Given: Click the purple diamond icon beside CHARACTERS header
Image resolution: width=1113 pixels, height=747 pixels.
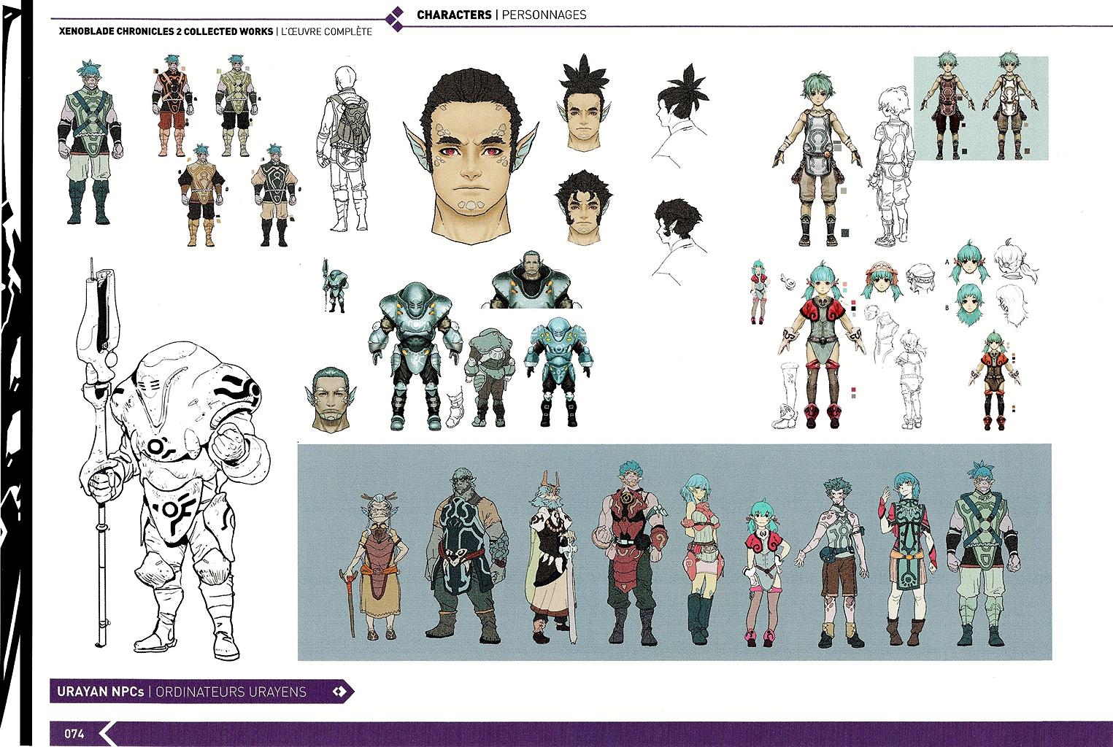Looking at the screenshot, I should point(396,15).
